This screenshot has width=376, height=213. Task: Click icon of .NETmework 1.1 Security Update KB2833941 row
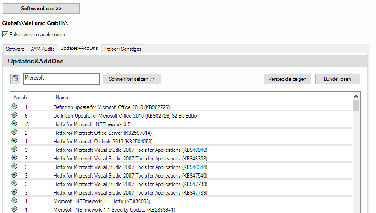(x=14, y=209)
